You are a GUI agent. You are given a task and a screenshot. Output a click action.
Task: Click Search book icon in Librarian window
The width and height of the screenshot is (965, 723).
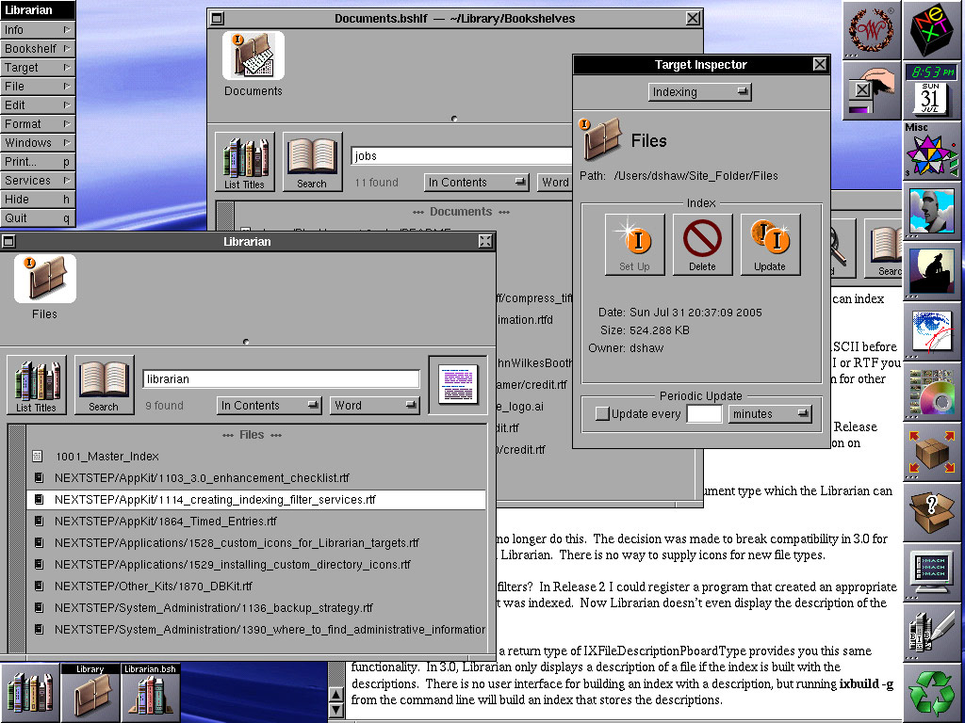104,385
